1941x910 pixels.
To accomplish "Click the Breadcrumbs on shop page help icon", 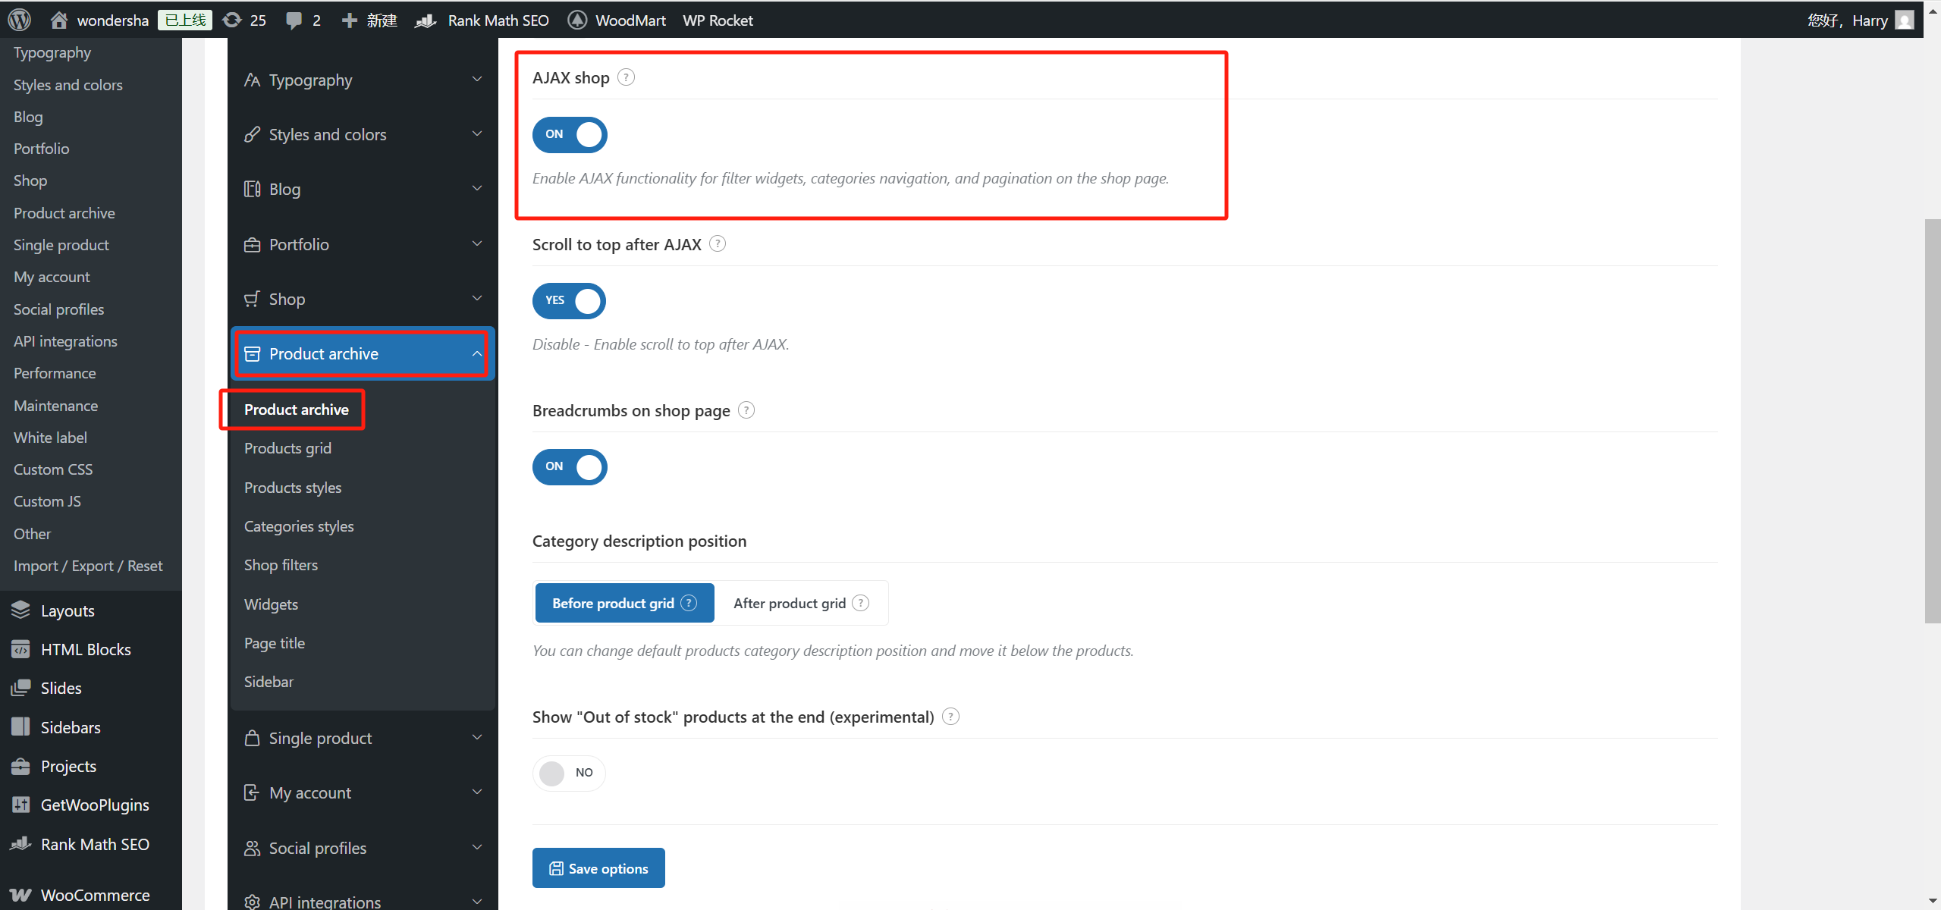I will 746,410.
